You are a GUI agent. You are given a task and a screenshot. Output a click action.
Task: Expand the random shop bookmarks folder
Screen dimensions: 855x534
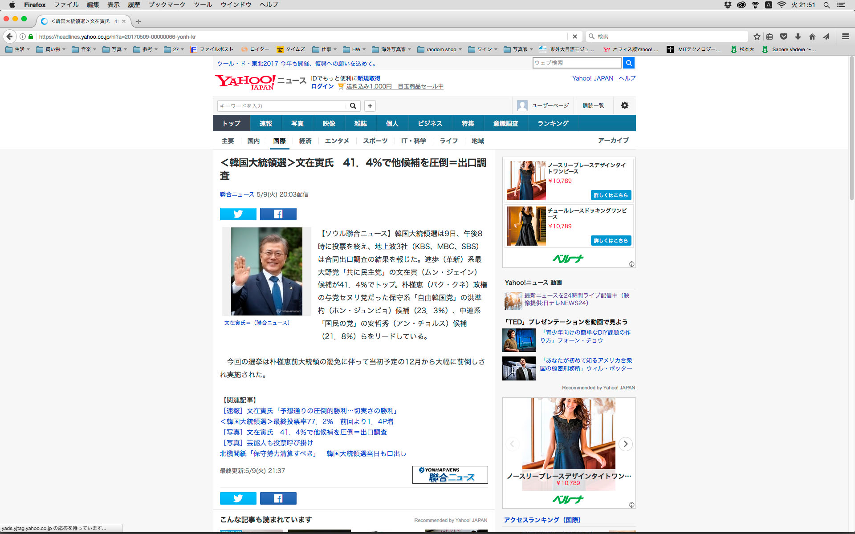point(440,49)
